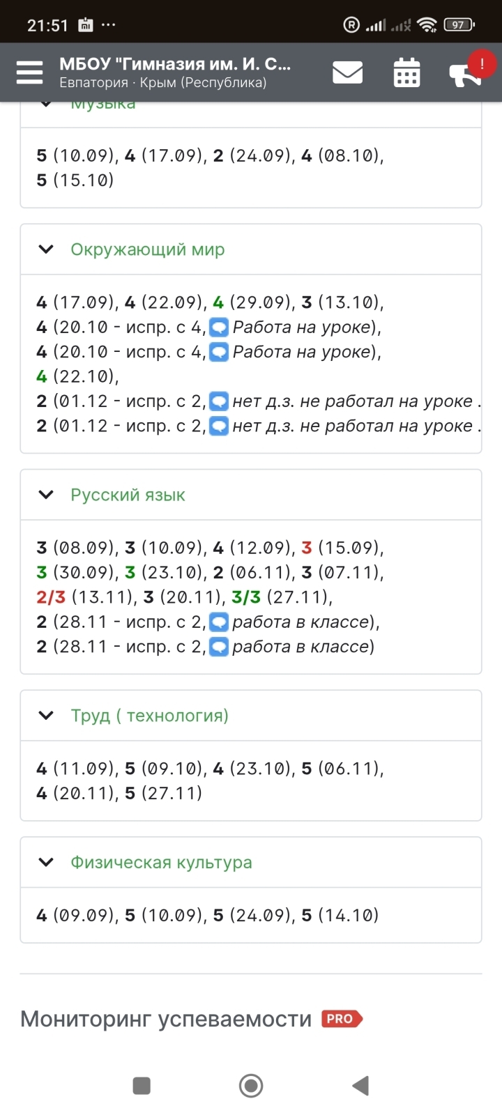Collapse the Окружающий мир section chevron
Viewport: 502px width, 1115px height.
tap(46, 249)
